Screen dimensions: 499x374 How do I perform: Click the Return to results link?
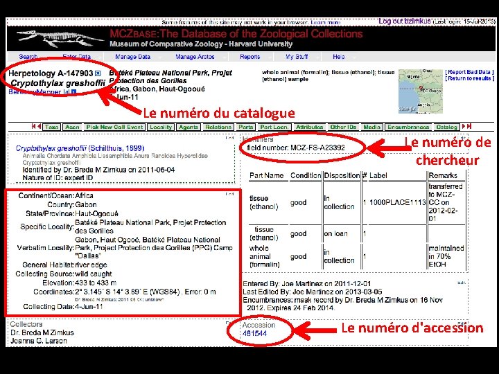tap(469, 78)
